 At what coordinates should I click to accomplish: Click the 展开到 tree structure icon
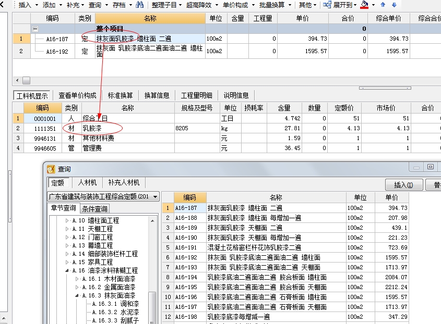click(x=327, y=5)
